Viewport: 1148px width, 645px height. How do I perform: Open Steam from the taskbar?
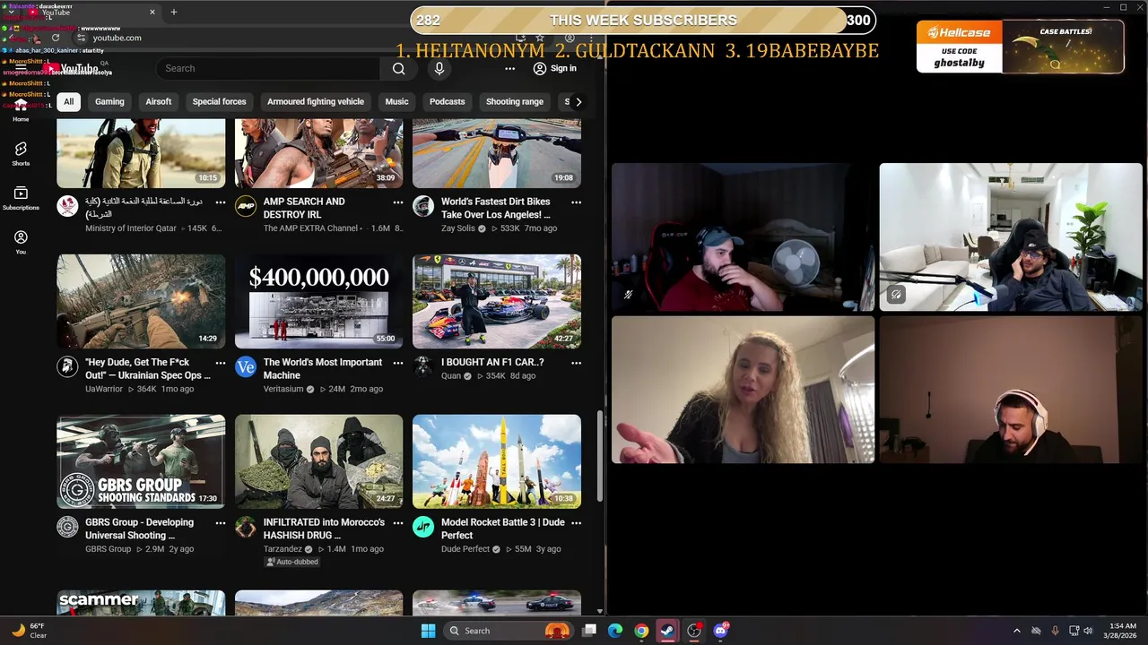pyautogui.click(x=667, y=631)
